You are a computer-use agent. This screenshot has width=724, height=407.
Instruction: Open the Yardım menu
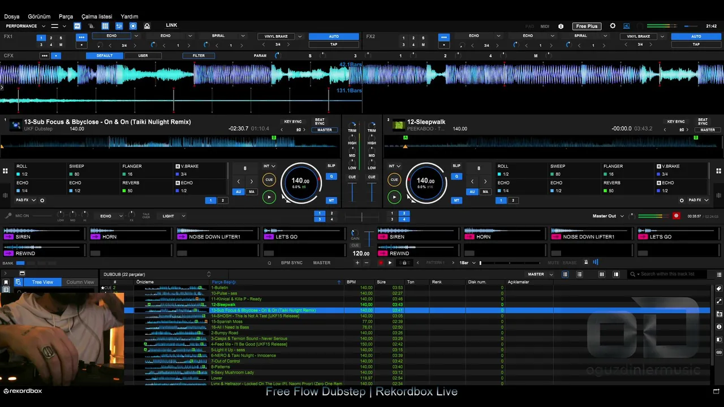click(x=130, y=16)
